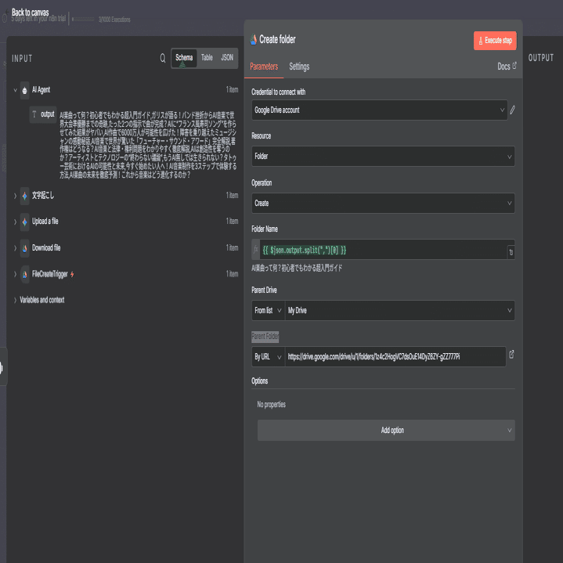Click the Folder Name preview result text
563x563 pixels.
pyautogui.click(x=297, y=269)
